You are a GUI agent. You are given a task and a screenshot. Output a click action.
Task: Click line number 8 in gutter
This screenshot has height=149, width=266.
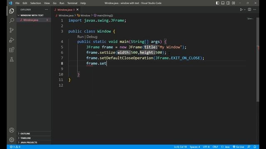pos(62,63)
